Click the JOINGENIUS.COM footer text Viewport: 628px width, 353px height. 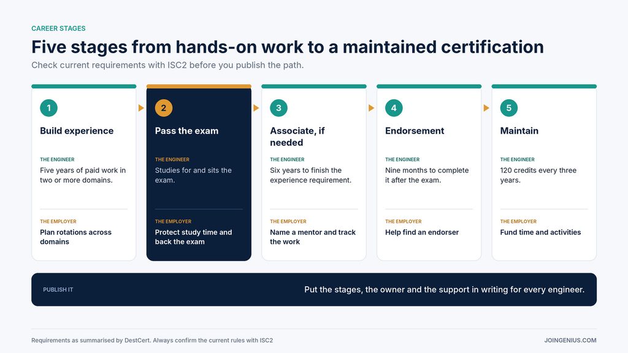(570, 340)
